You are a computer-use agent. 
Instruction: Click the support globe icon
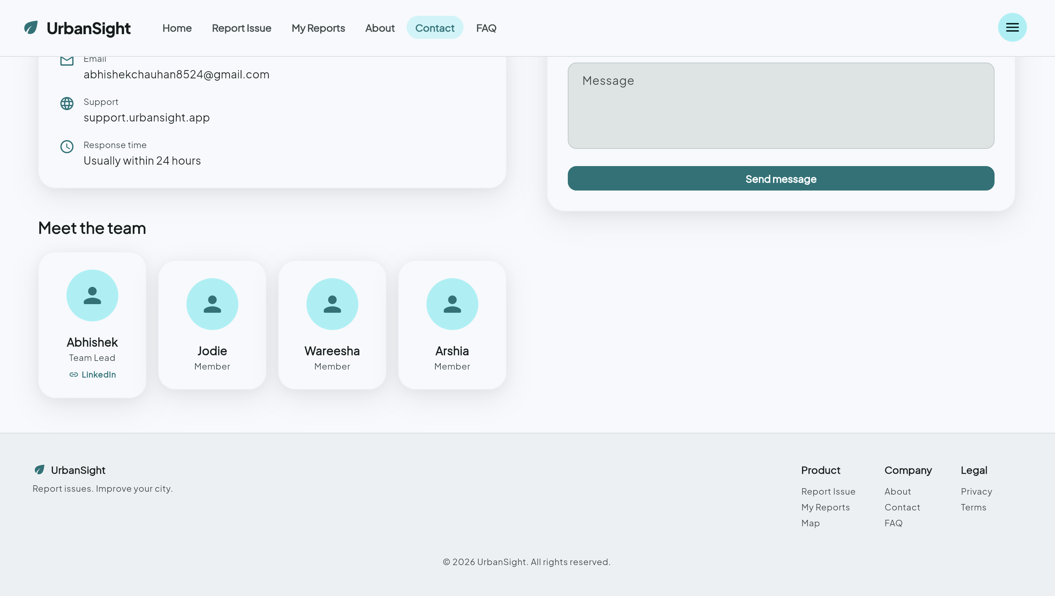(67, 104)
